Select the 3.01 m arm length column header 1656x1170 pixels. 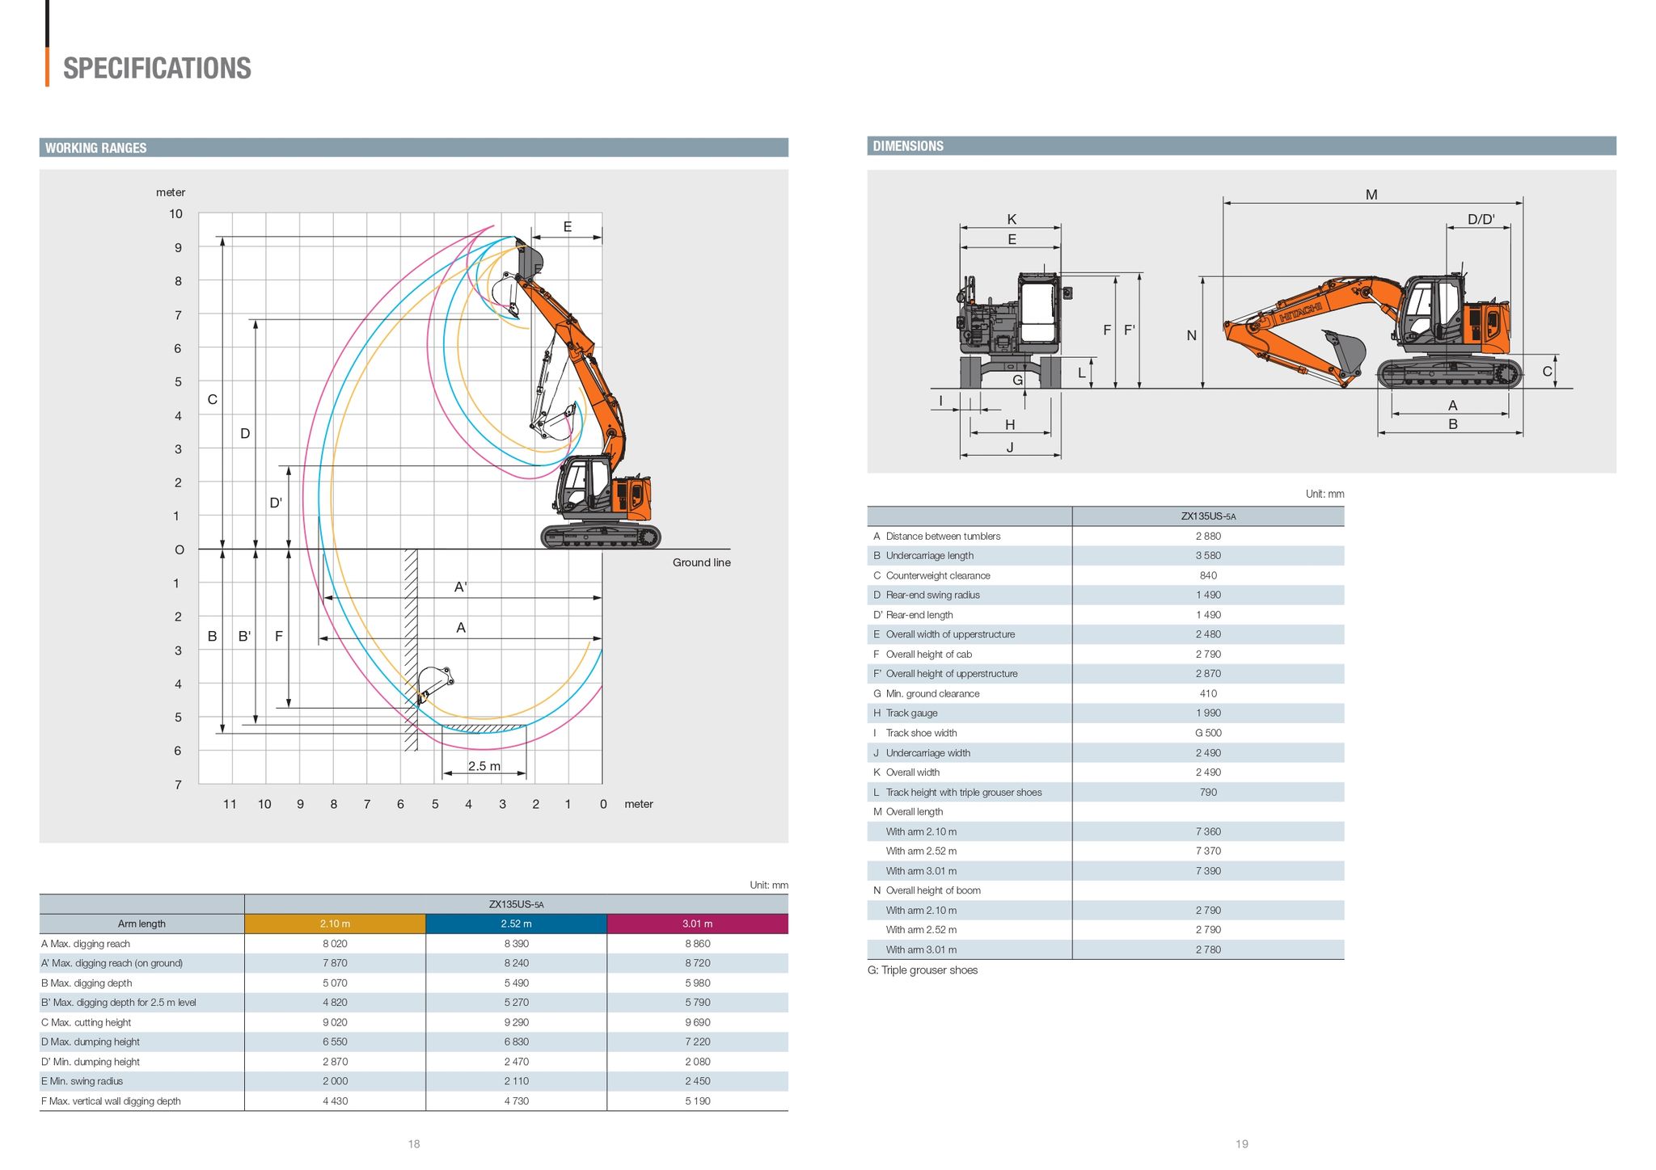click(x=697, y=924)
